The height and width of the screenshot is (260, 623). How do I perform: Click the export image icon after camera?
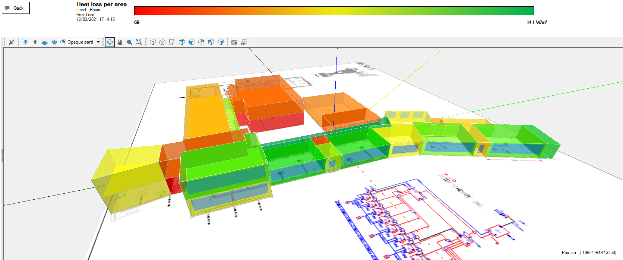click(244, 42)
